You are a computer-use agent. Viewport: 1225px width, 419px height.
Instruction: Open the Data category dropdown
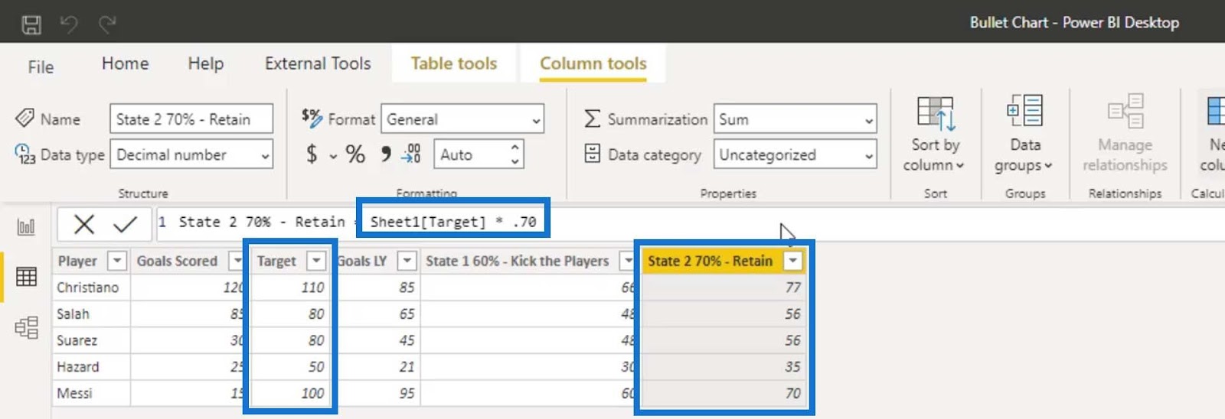coord(795,154)
